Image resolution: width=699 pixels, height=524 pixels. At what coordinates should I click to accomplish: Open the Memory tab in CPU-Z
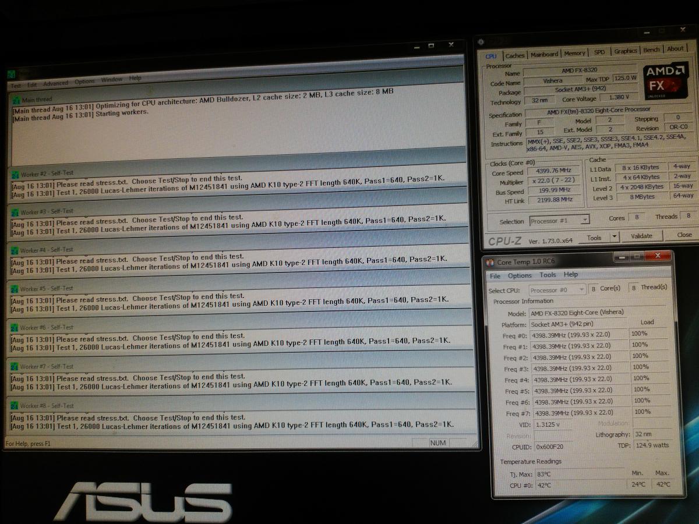coord(574,53)
